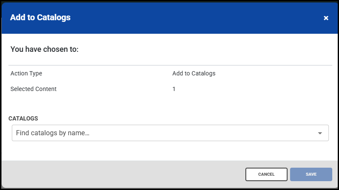The height and width of the screenshot is (190, 339).
Task: Click the selected content count 1
Action: click(x=174, y=89)
